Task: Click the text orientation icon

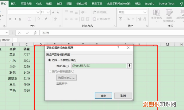Action: (x=82, y=12)
